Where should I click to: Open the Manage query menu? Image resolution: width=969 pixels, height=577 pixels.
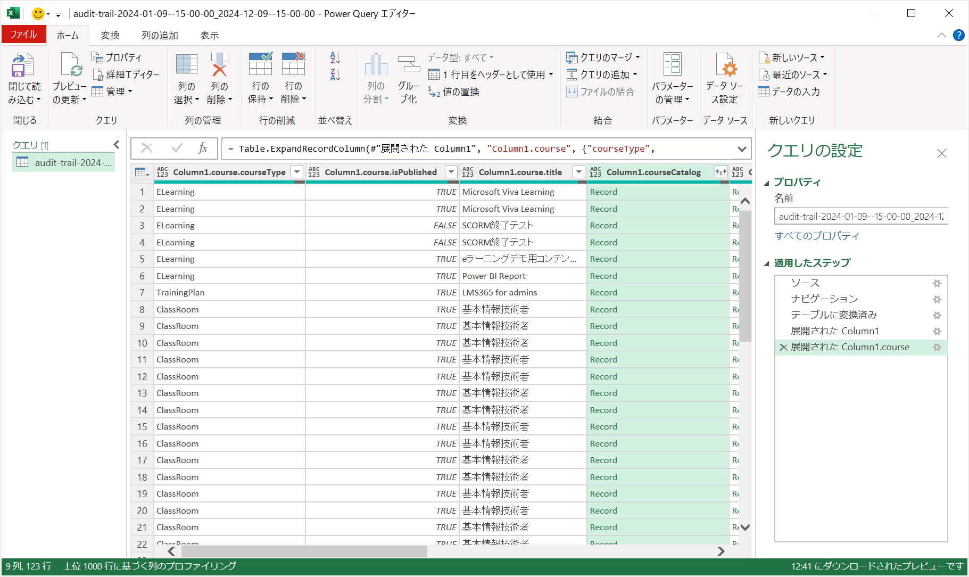[112, 92]
